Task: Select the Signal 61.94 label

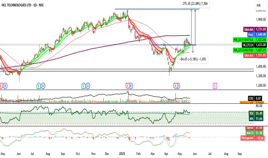Action: point(255,128)
